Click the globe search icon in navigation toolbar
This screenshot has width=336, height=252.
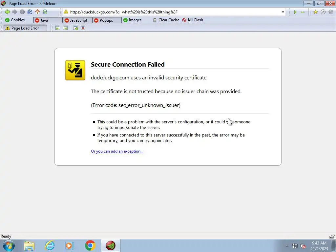pos(45,12)
